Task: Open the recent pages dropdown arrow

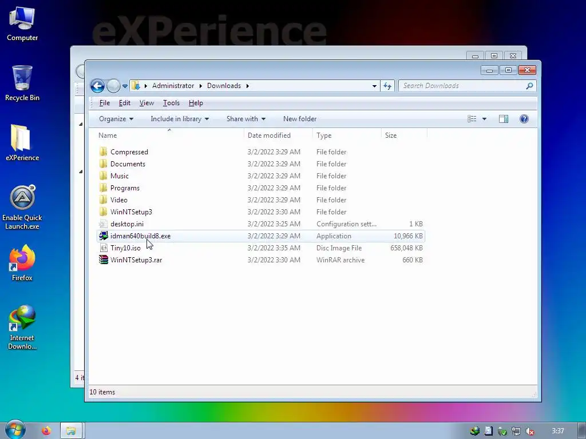Action: 125,86
